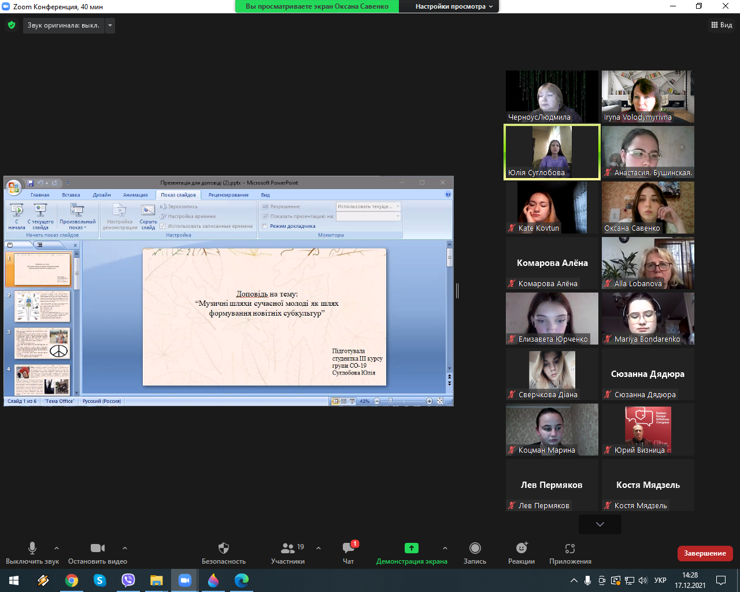Open the Participants panel
The height and width of the screenshot is (592, 740).
288,553
